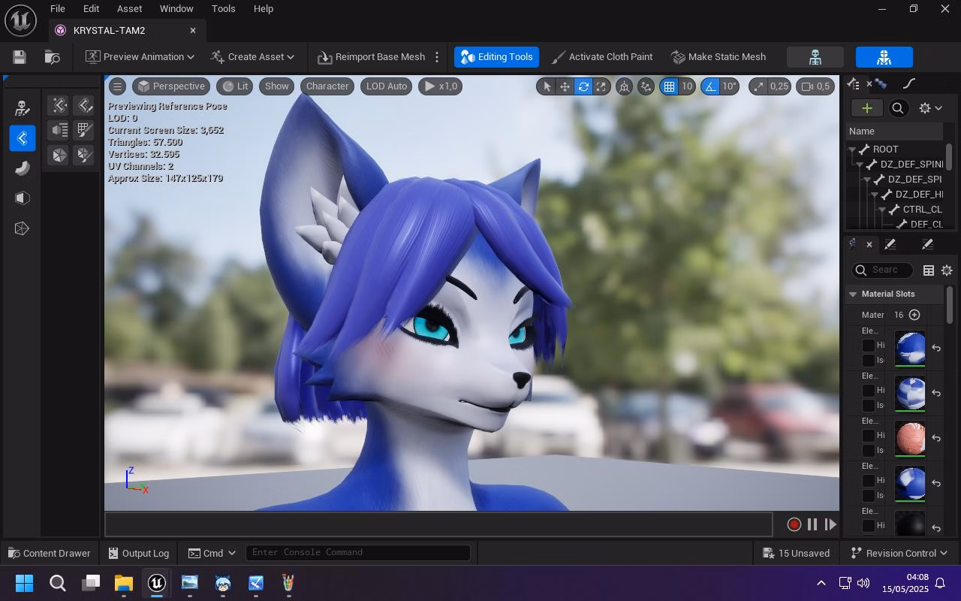Add a new material slot with plus
Screen dimensions: 961x601
914,315
